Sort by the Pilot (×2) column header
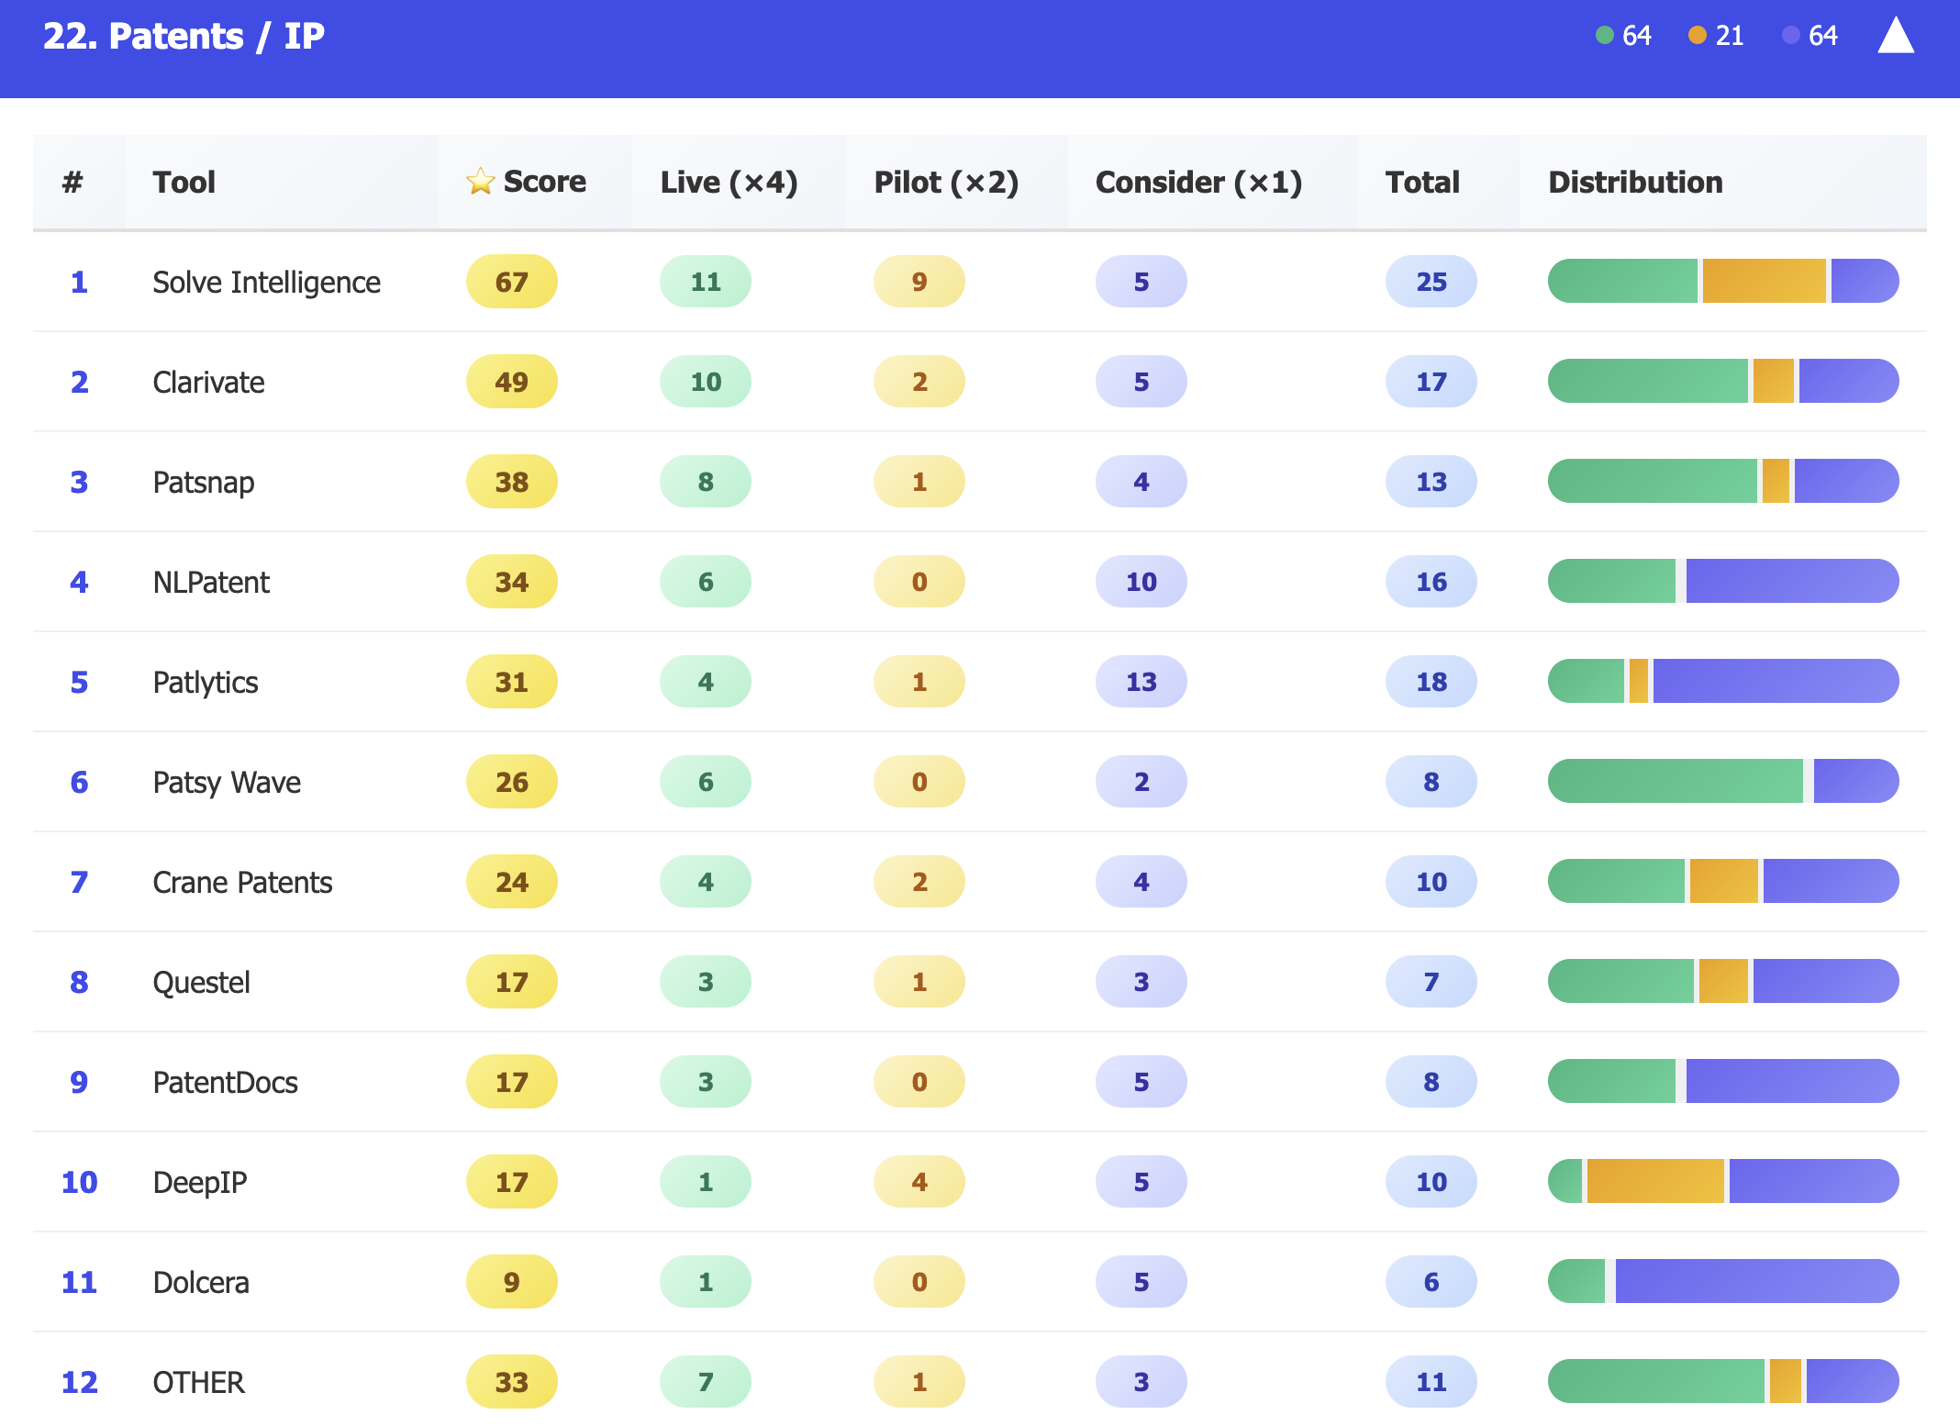This screenshot has width=1960, height=1426. point(946,182)
